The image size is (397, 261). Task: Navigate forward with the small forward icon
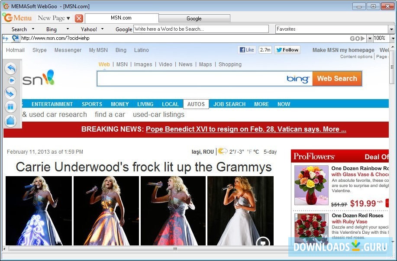click(12, 80)
